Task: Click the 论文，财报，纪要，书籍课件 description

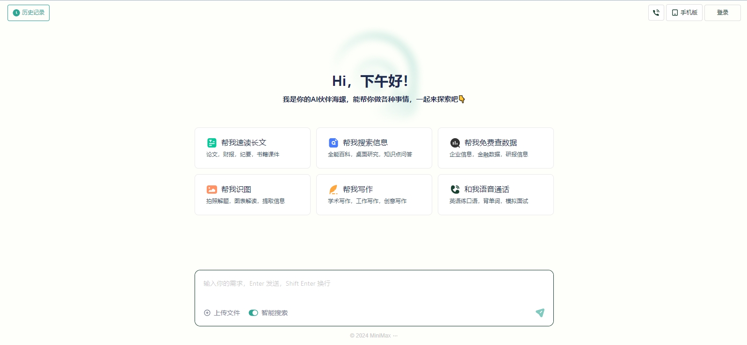Action: coord(243,155)
